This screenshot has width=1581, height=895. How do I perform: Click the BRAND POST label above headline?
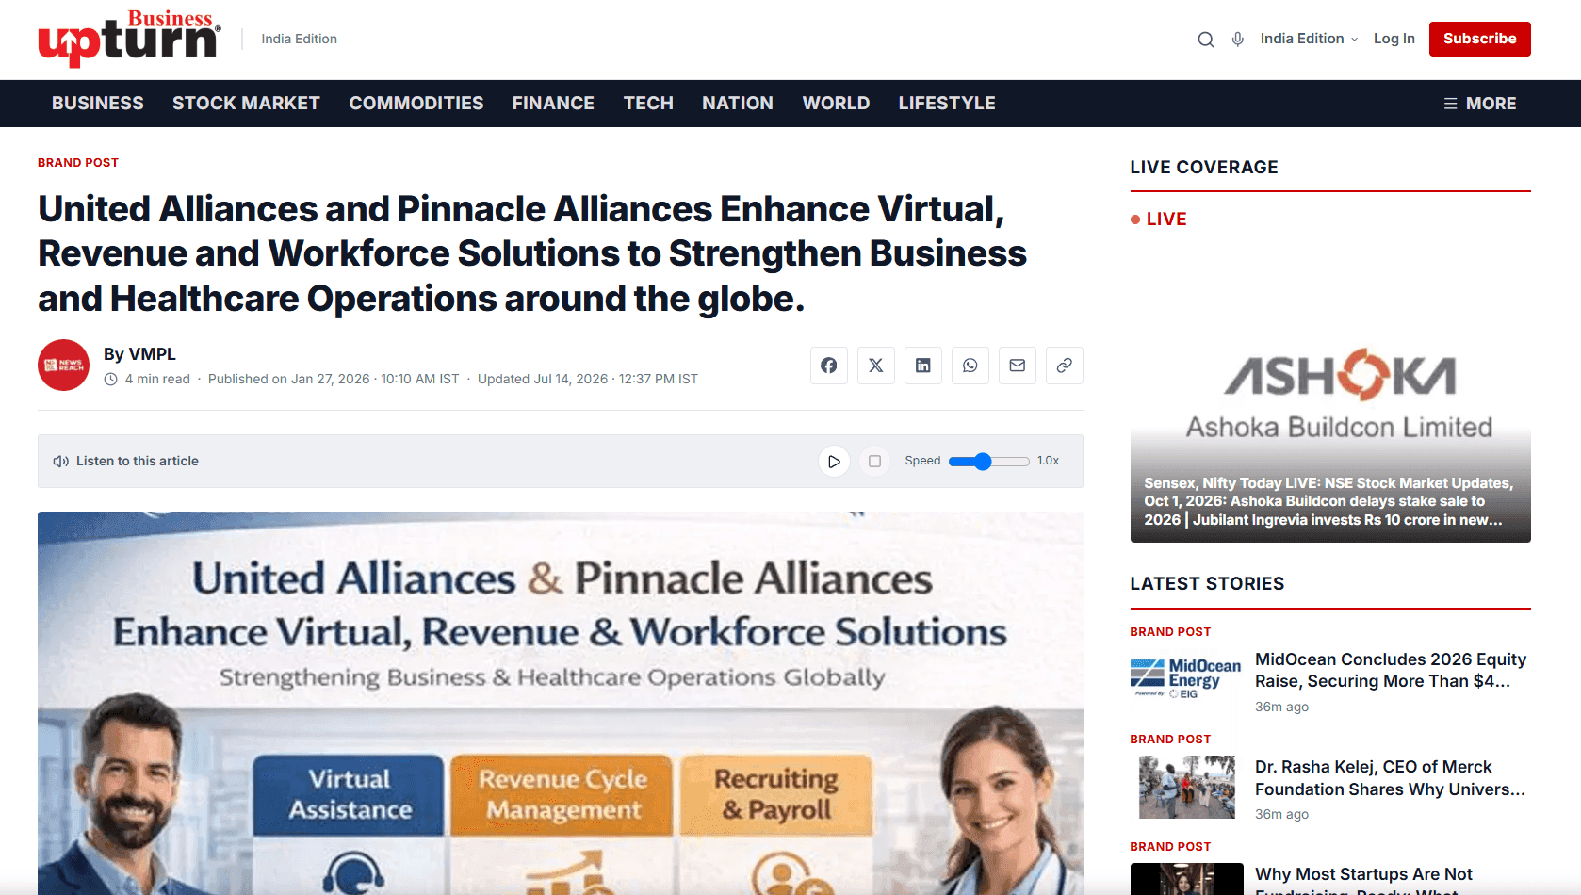[78, 163]
